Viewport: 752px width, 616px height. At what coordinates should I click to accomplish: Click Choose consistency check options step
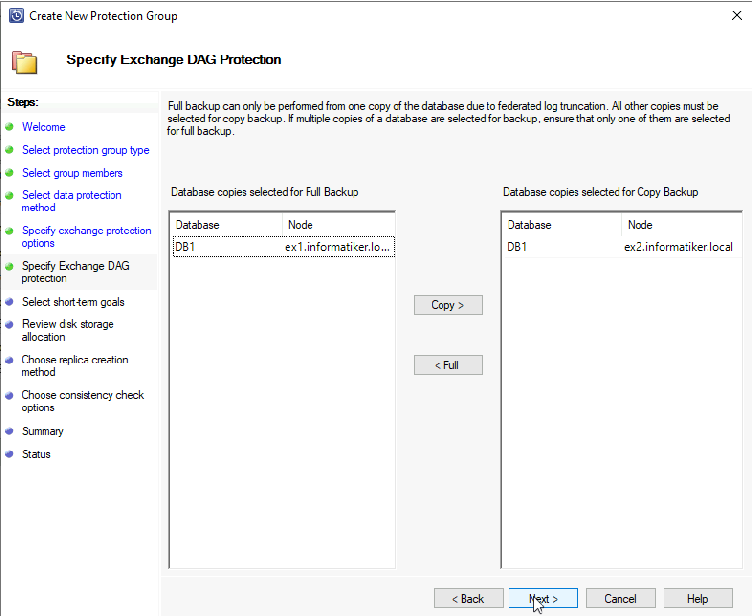pyautogui.click(x=83, y=401)
